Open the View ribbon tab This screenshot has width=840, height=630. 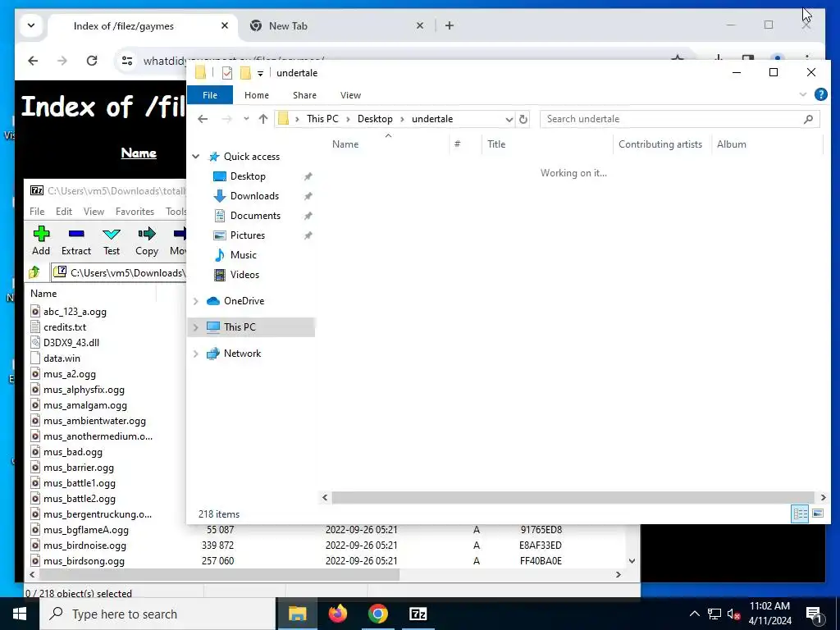[350, 95]
